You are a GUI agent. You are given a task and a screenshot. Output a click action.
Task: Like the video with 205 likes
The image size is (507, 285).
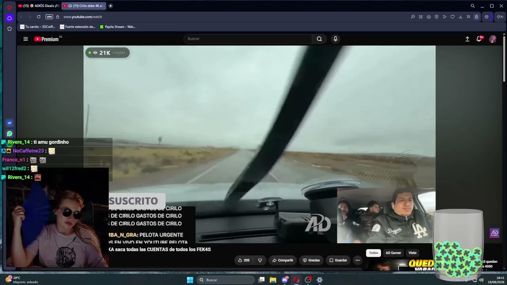tap(244, 260)
